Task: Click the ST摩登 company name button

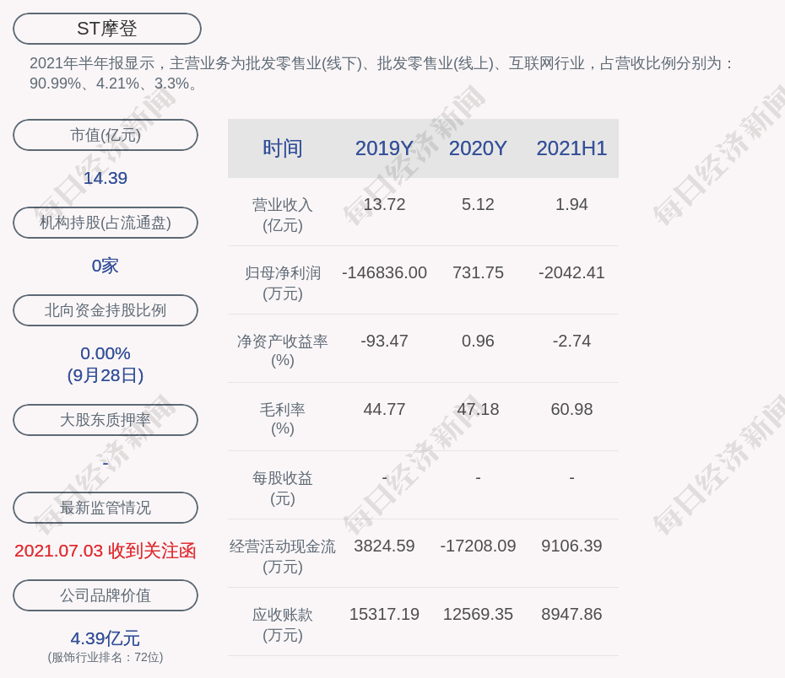Action: (x=107, y=29)
